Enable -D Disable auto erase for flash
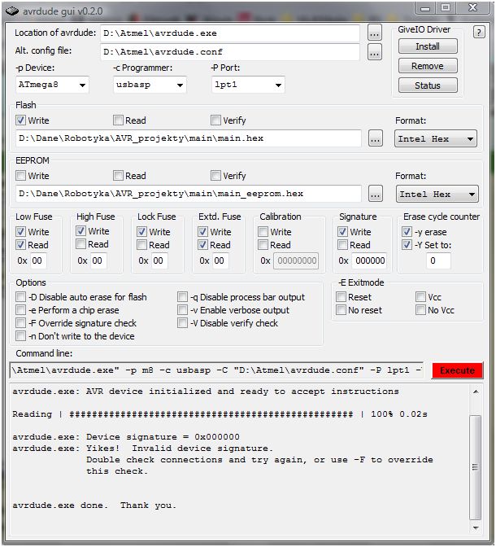This screenshot has width=496, height=547. 20,297
